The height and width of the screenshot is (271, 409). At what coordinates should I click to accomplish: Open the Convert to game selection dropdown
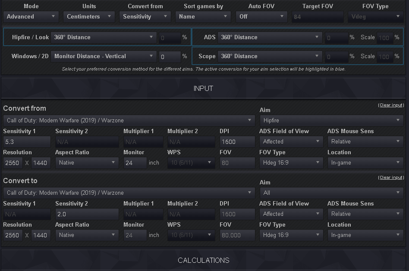pos(129,193)
